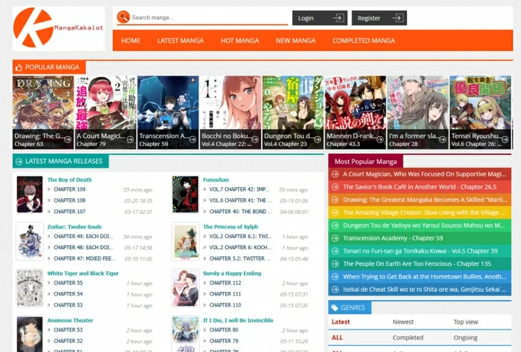Select the Top view genre filter
Screen dimensions: 521x352
coord(466,322)
